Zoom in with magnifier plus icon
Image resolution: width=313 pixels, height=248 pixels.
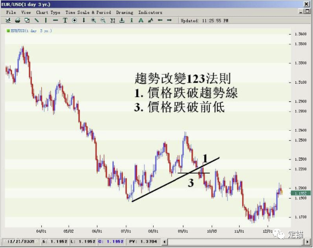click(94, 20)
